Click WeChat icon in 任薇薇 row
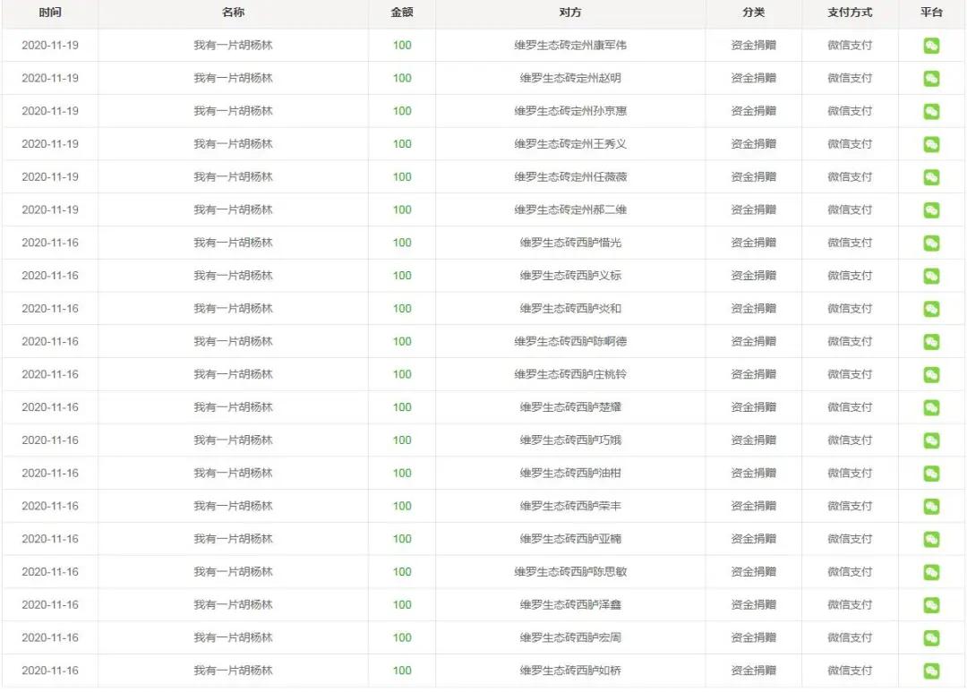Image resolution: width=967 pixels, height=692 pixels. point(931,177)
